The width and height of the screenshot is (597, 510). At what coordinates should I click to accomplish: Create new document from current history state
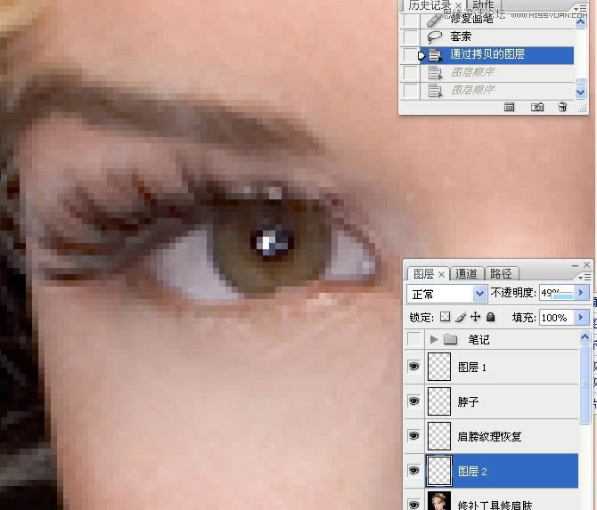[510, 107]
